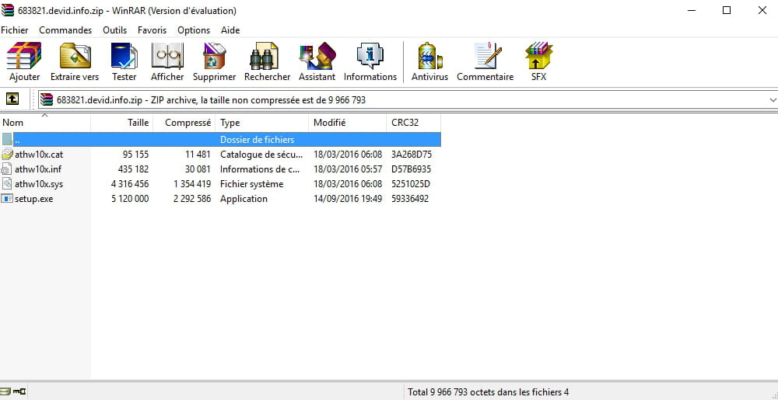Image resolution: width=778 pixels, height=400 pixels.
Task: Open the Options menu
Action: 194,30
